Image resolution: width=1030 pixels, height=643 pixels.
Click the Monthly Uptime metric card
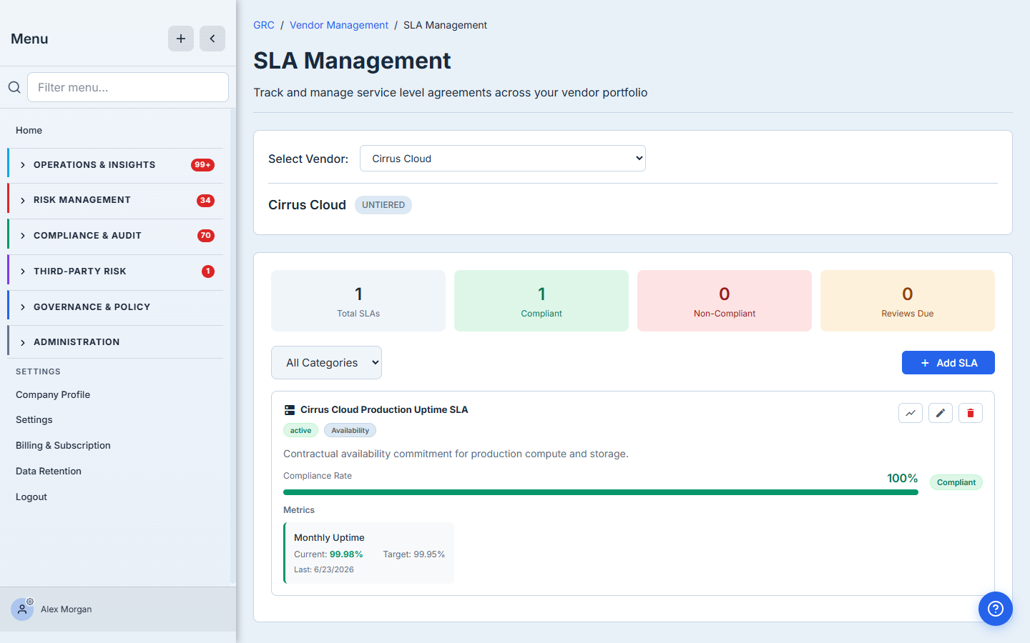coord(369,553)
